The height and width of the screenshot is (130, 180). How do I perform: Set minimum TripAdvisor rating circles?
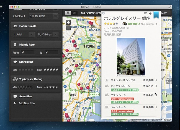point(25,87)
